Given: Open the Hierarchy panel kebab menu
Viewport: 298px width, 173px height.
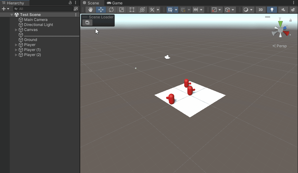Looking at the screenshot, I should coord(76,3).
